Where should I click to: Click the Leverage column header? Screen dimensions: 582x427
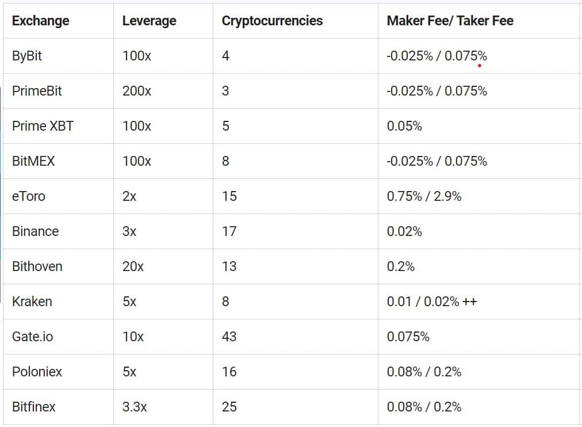(149, 21)
